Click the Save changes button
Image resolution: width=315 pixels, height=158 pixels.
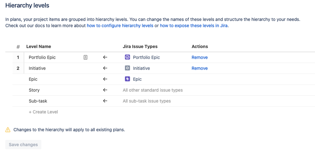click(x=23, y=144)
